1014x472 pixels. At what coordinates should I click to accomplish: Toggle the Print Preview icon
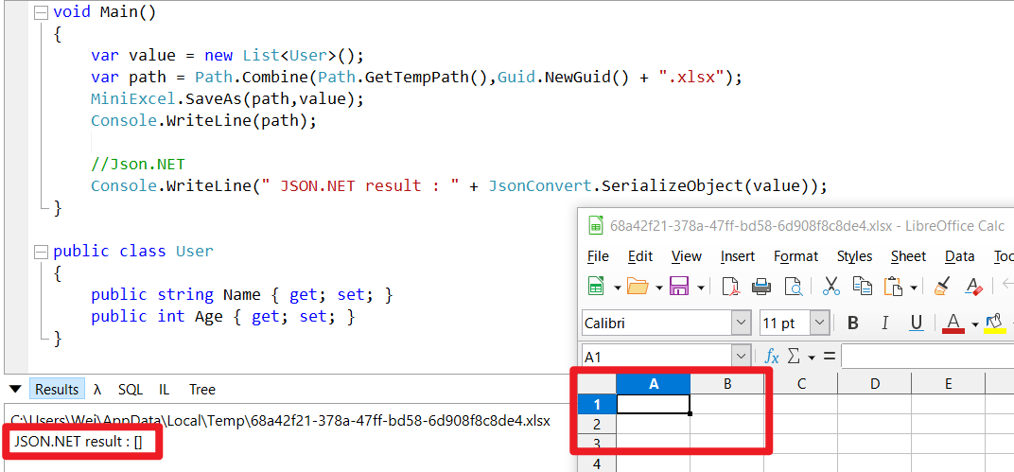tap(793, 286)
